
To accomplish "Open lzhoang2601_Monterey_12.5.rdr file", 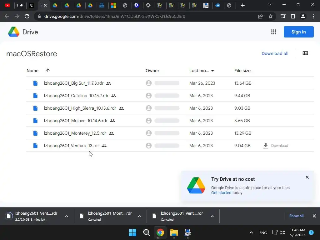I will 75,133.
